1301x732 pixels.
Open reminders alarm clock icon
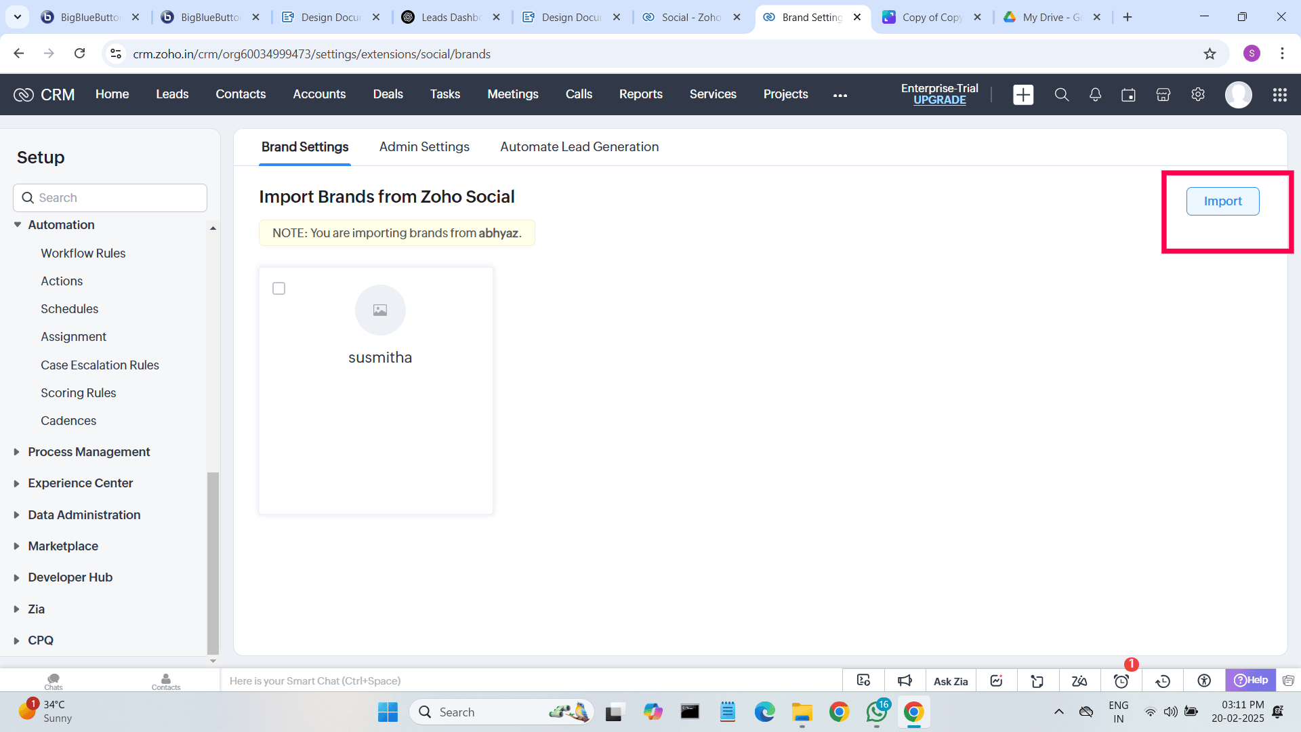pos(1121,680)
